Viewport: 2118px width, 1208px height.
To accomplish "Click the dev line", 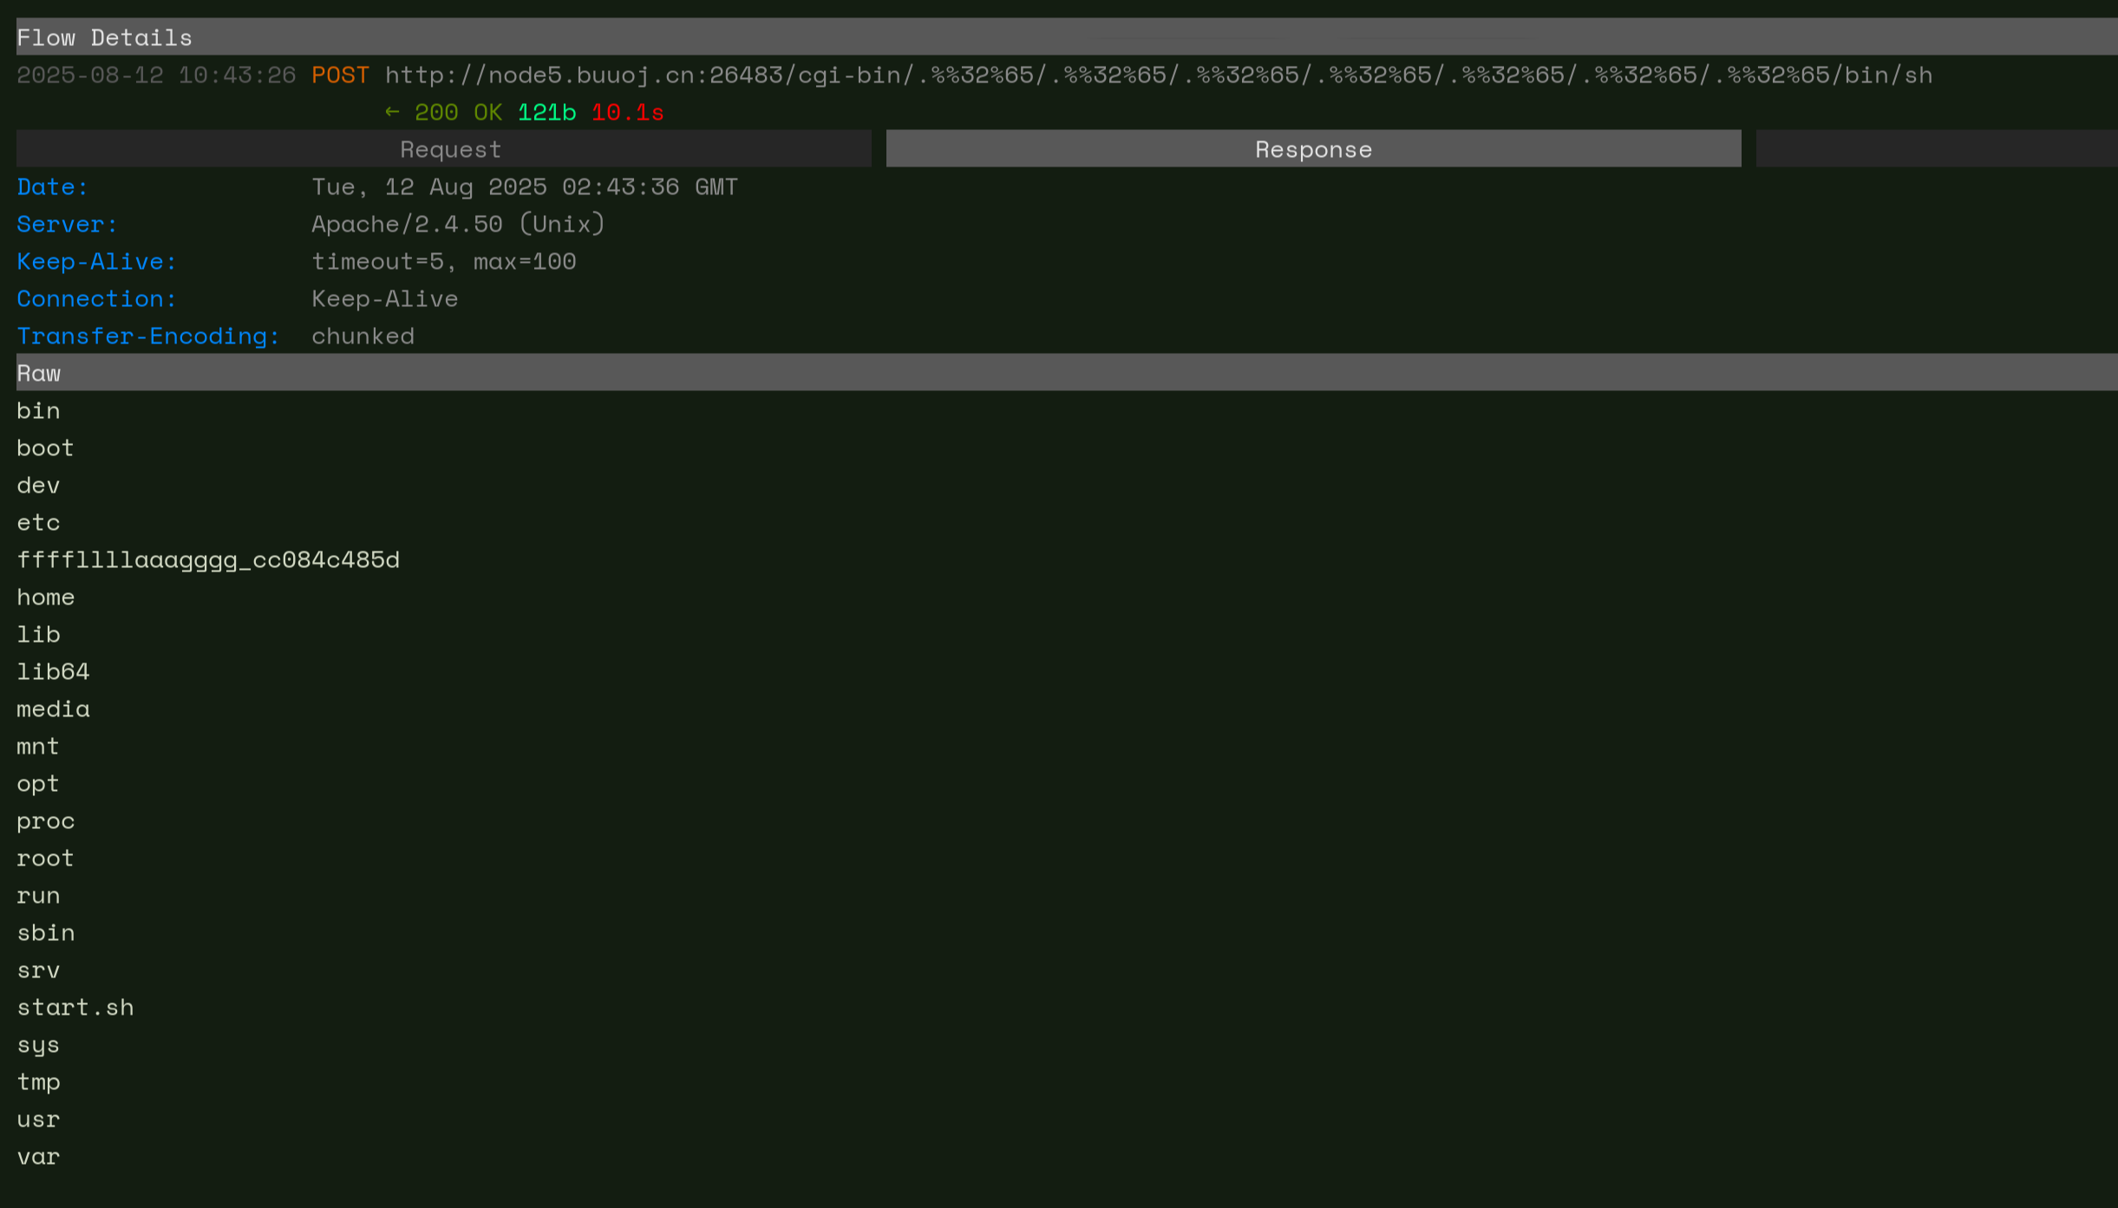I will pyautogui.click(x=38, y=486).
